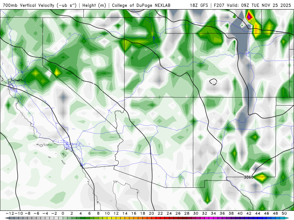Click the "3060" height contour label
294x220 pixels.
click(x=249, y=177)
